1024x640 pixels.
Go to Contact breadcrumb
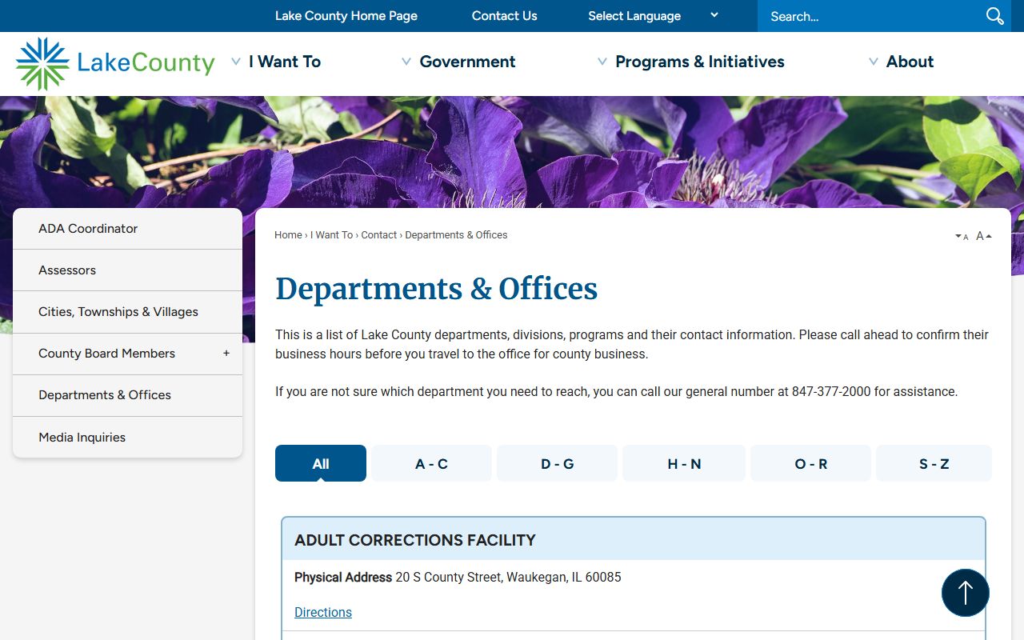coord(378,235)
